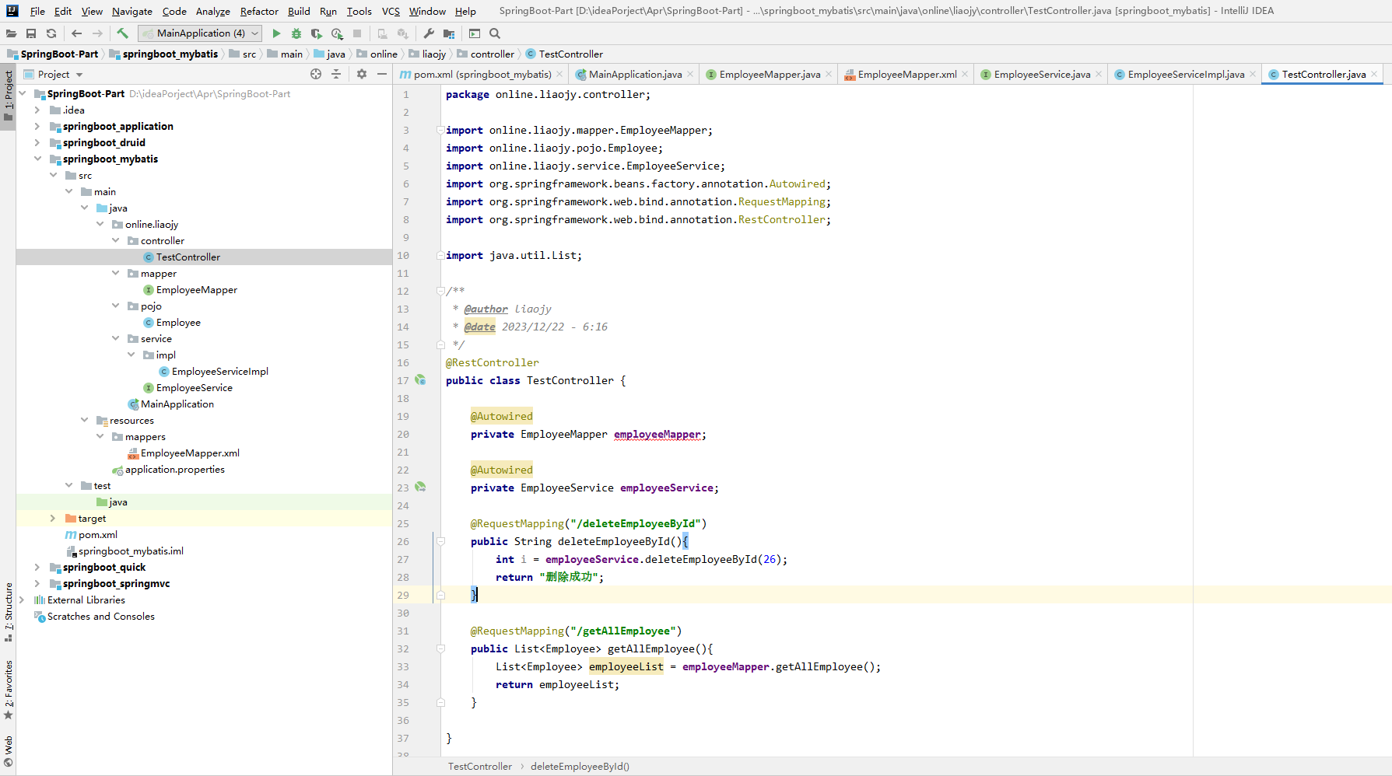1392x776 pixels.
Task: Collapse the method fold marker at line 26
Action: pos(440,541)
